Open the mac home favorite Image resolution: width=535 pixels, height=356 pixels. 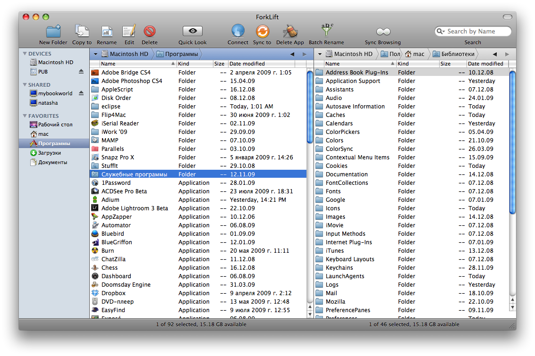click(40, 134)
